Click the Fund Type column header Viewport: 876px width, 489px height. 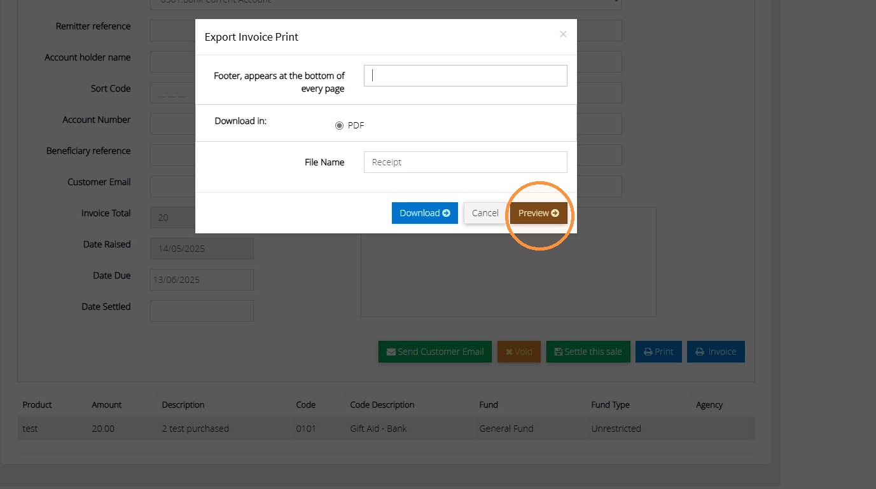610,404
